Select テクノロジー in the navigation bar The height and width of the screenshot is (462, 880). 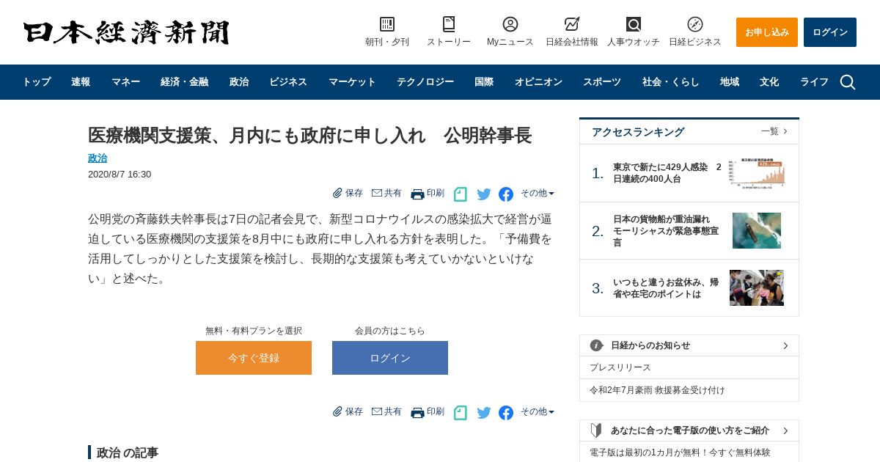pyautogui.click(x=425, y=82)
